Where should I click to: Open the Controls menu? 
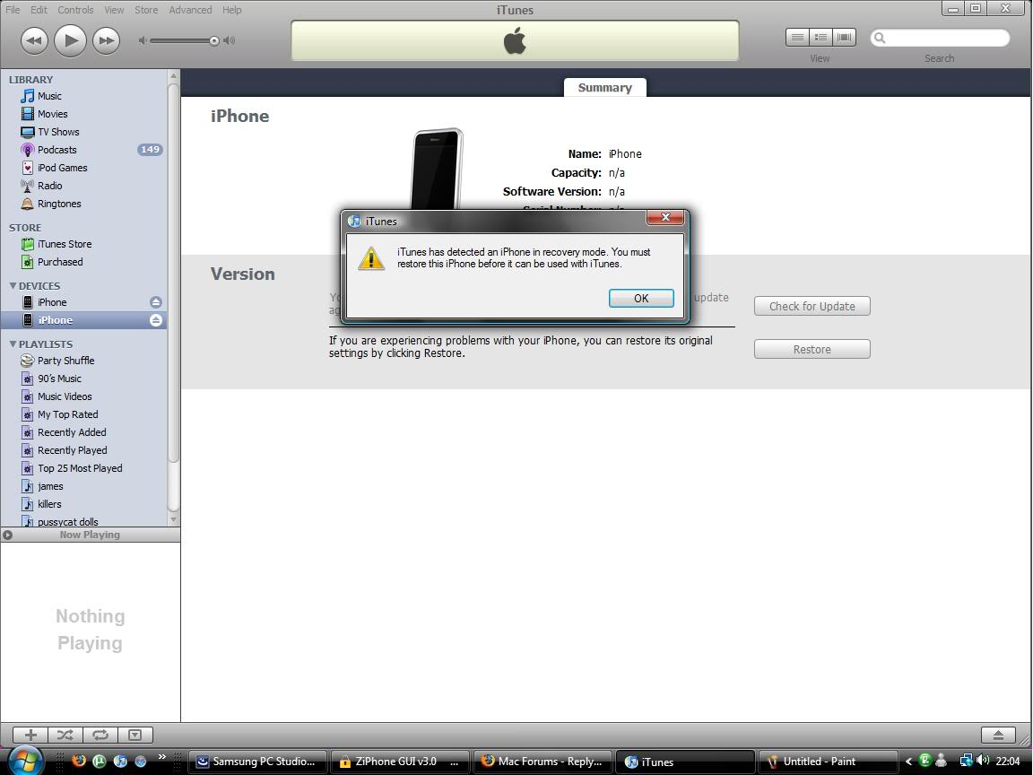click(x=75, y=10)
